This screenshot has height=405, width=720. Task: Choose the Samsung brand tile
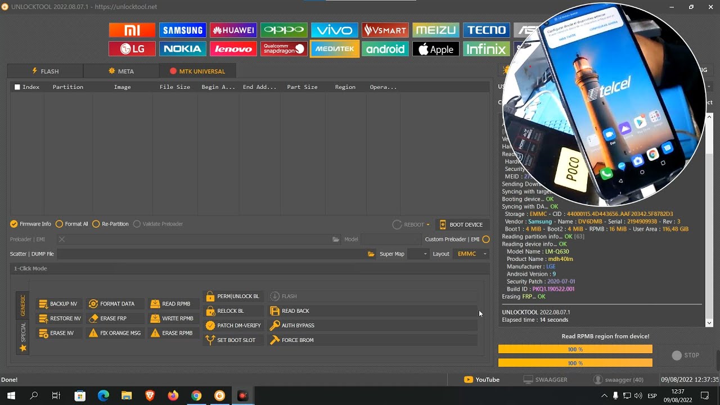point(183,30)
